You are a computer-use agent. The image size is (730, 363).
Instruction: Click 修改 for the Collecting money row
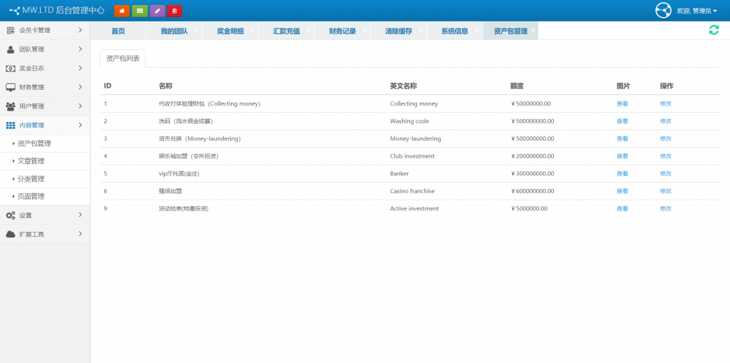tap(666, 104)
